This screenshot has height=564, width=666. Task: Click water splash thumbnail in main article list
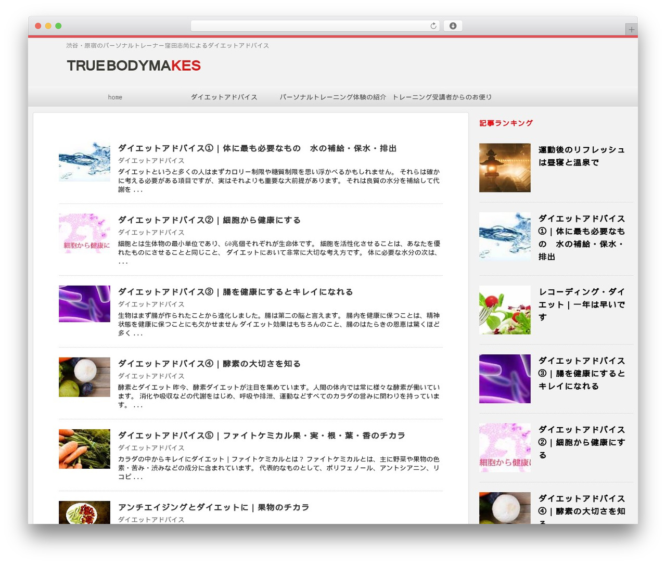point(84,161)
